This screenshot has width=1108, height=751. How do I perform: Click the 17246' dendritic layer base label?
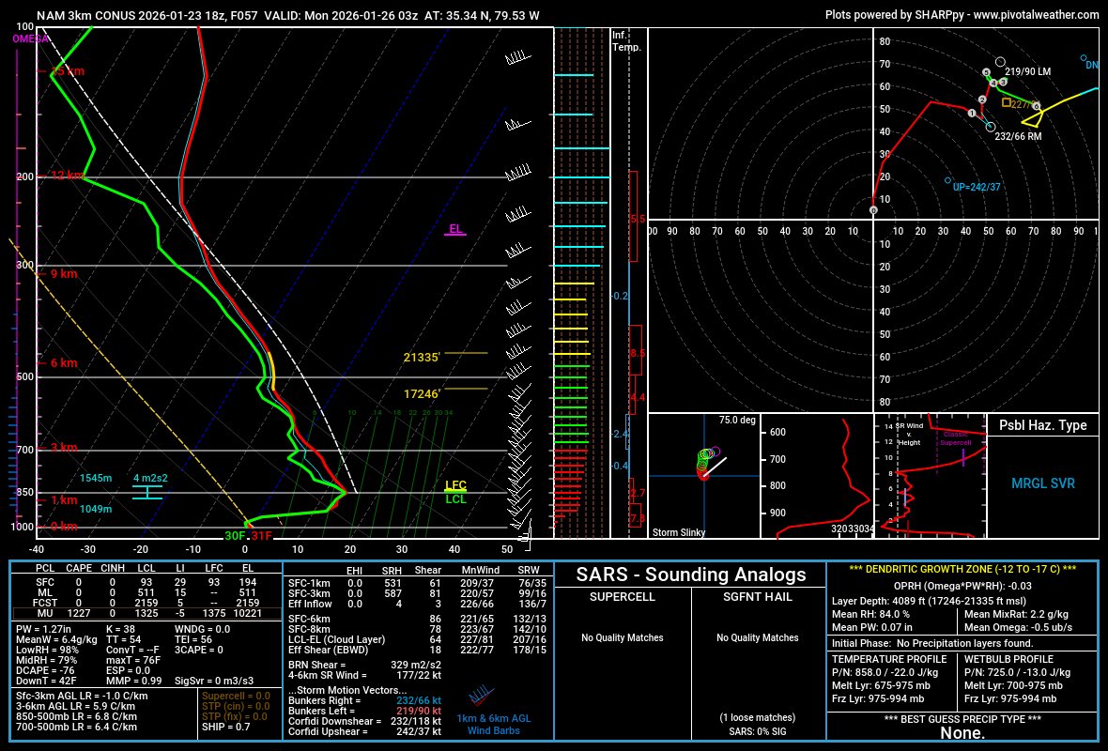pyautogui.click(x=422, y=393)
